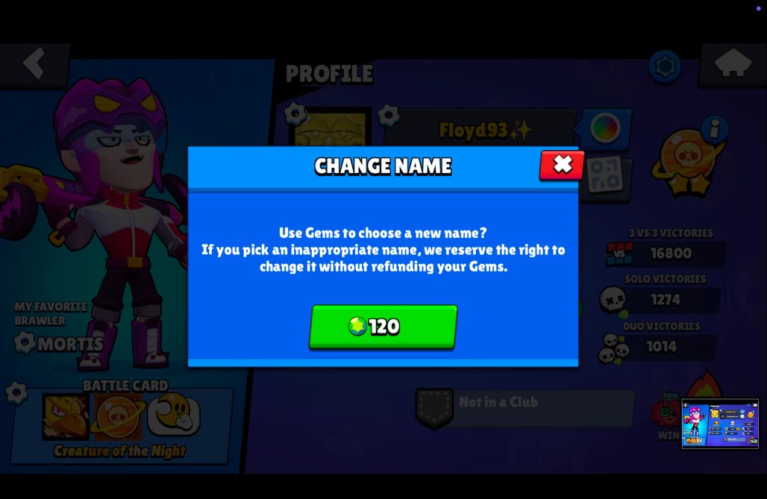The image size is (767, 499).
Task: Click the Floyd93 player name field
Action: tap(481, 129)
